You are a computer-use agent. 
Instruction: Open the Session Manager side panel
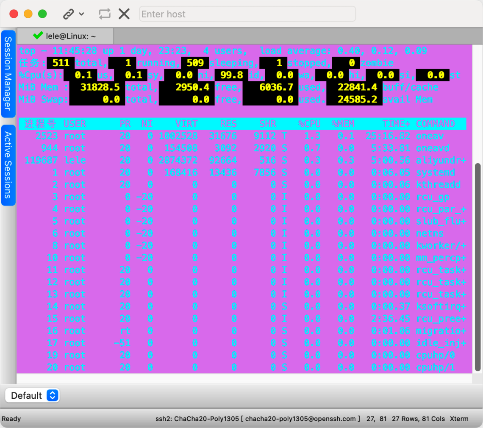click(8, 74)
